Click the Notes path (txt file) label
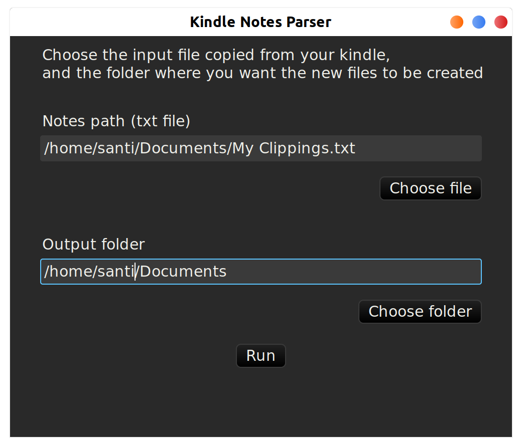Screen dimensions: 522x447 [x=116, y=121]
